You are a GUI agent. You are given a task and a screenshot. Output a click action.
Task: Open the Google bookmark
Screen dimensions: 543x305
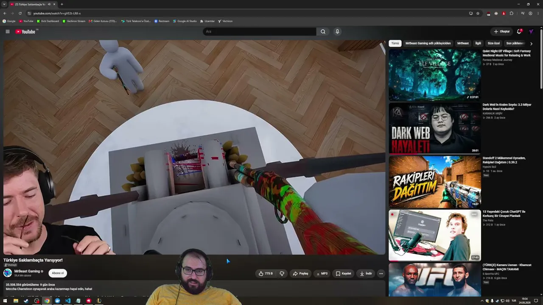point(9,21)
